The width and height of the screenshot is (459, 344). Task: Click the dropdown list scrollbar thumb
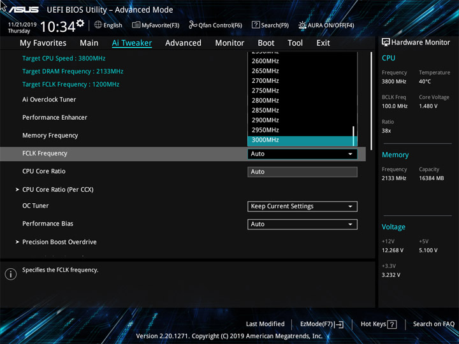354,136
